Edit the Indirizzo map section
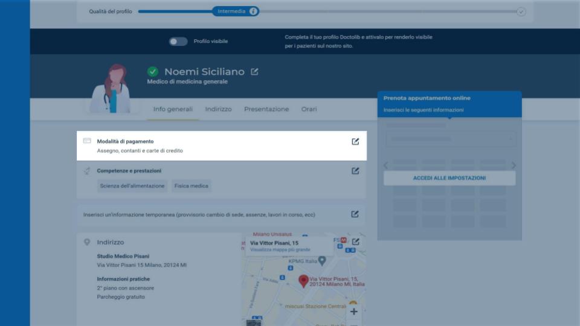Viewport: 580px width, 326px height. (355, 241)
